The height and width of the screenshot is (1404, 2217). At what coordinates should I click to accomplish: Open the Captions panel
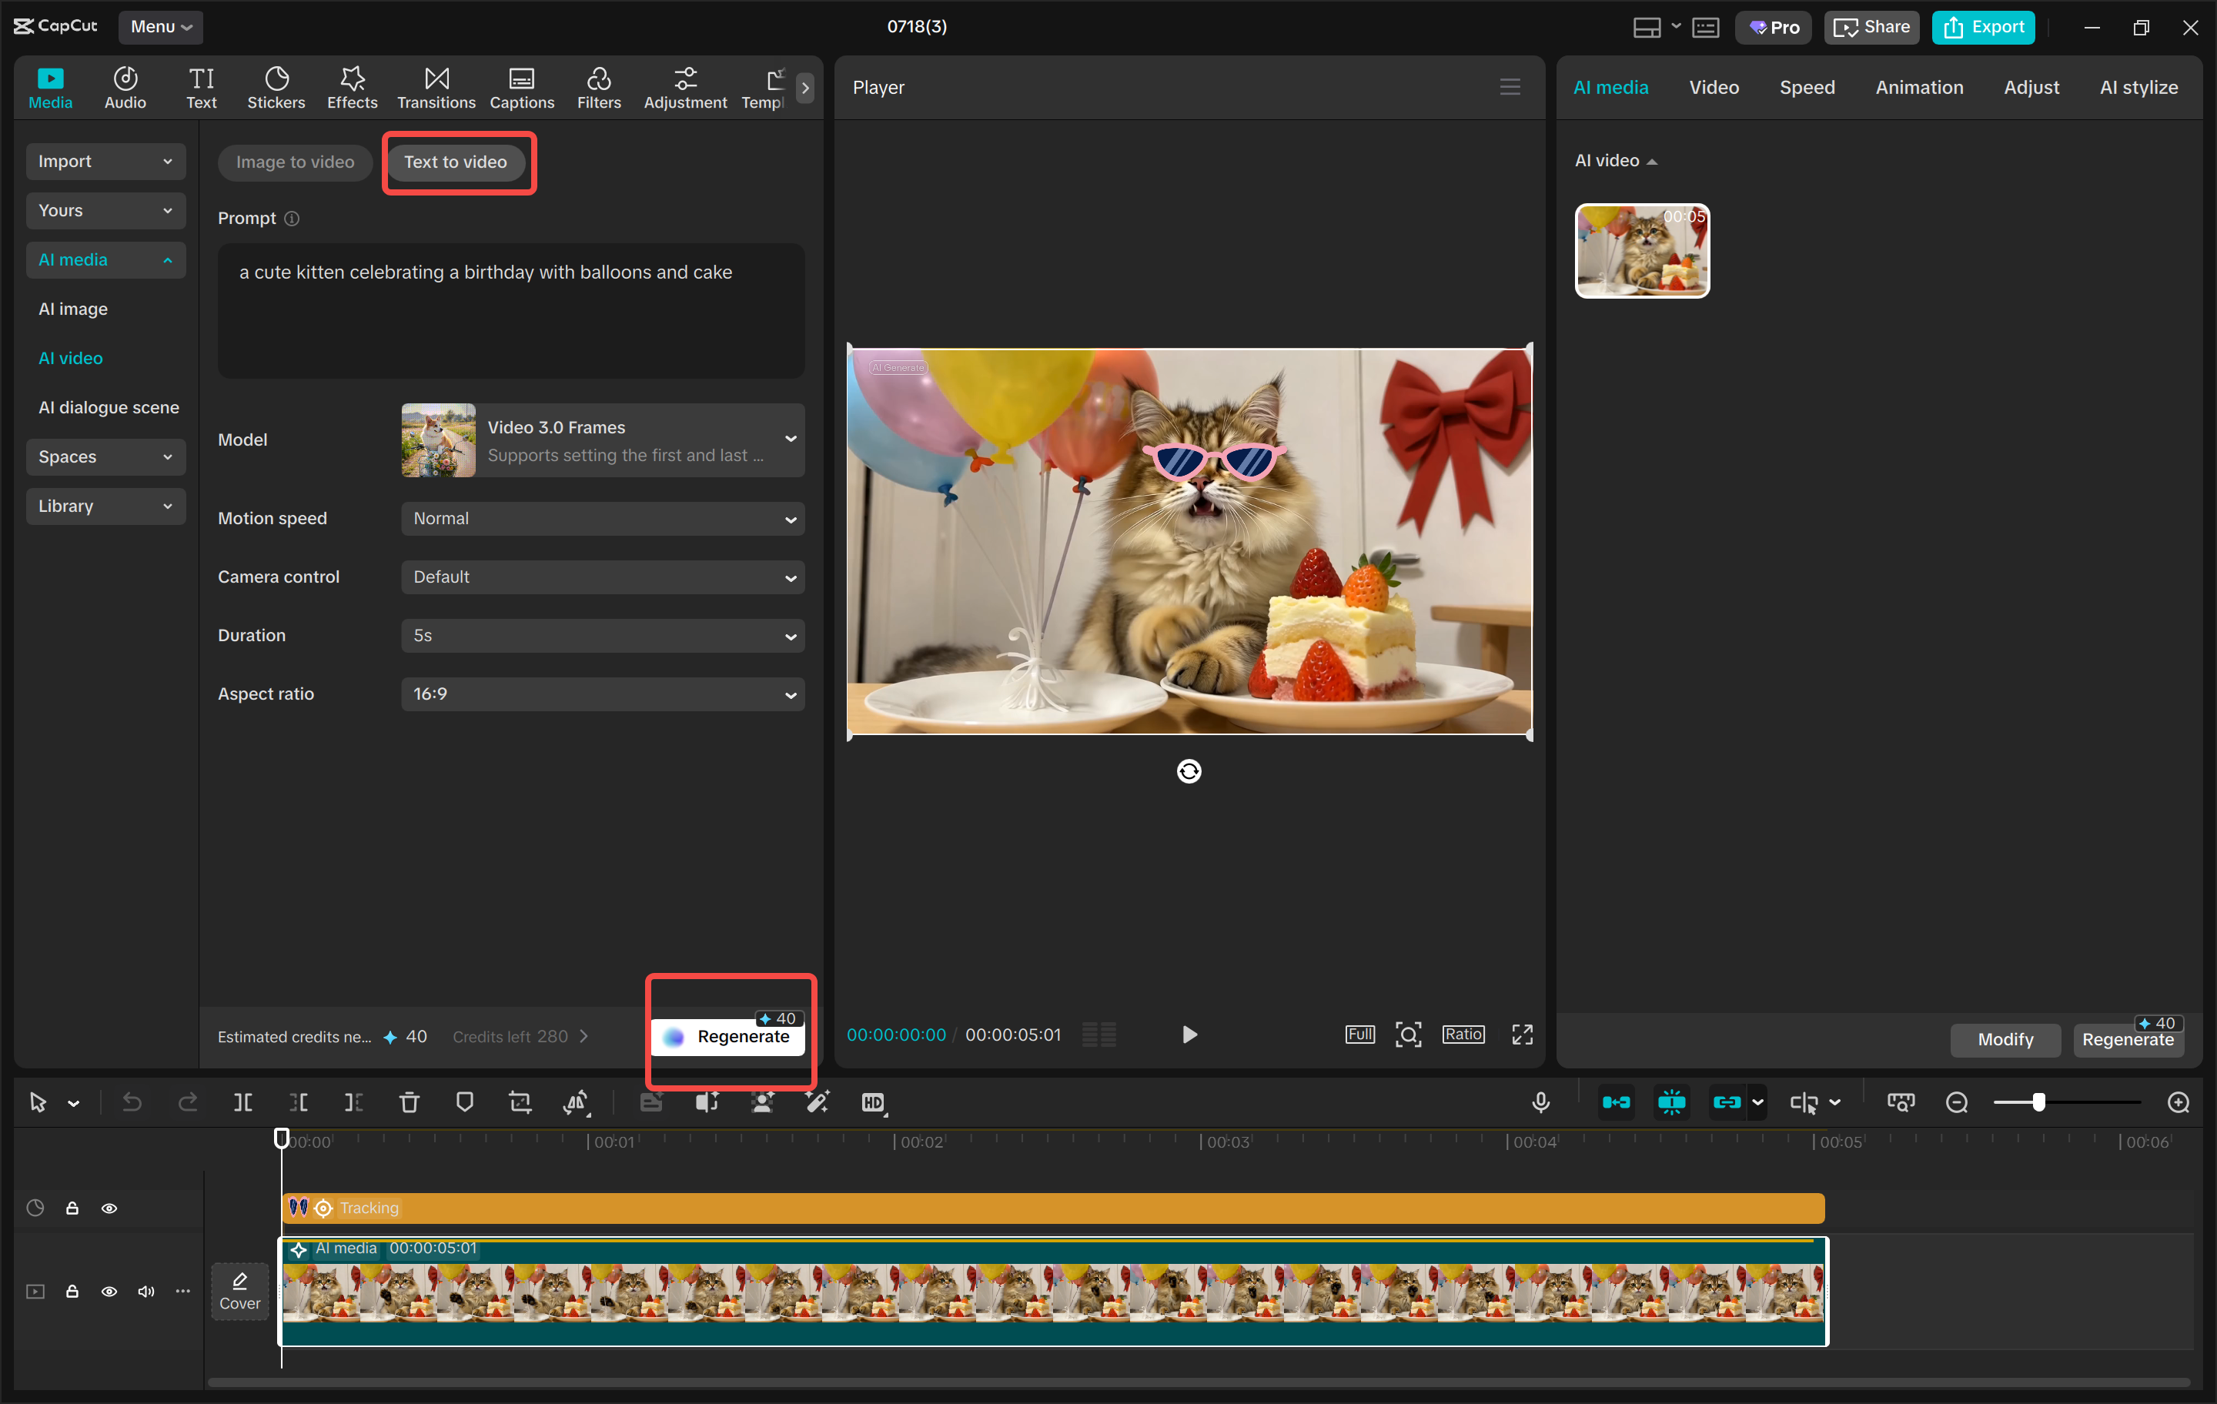[x=521, y=86]
